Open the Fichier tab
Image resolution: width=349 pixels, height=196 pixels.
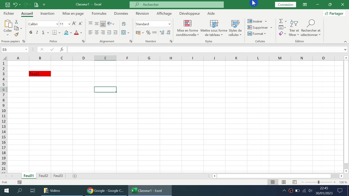9,13
